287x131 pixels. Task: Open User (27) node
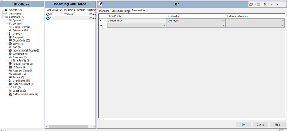coord(18,34)
